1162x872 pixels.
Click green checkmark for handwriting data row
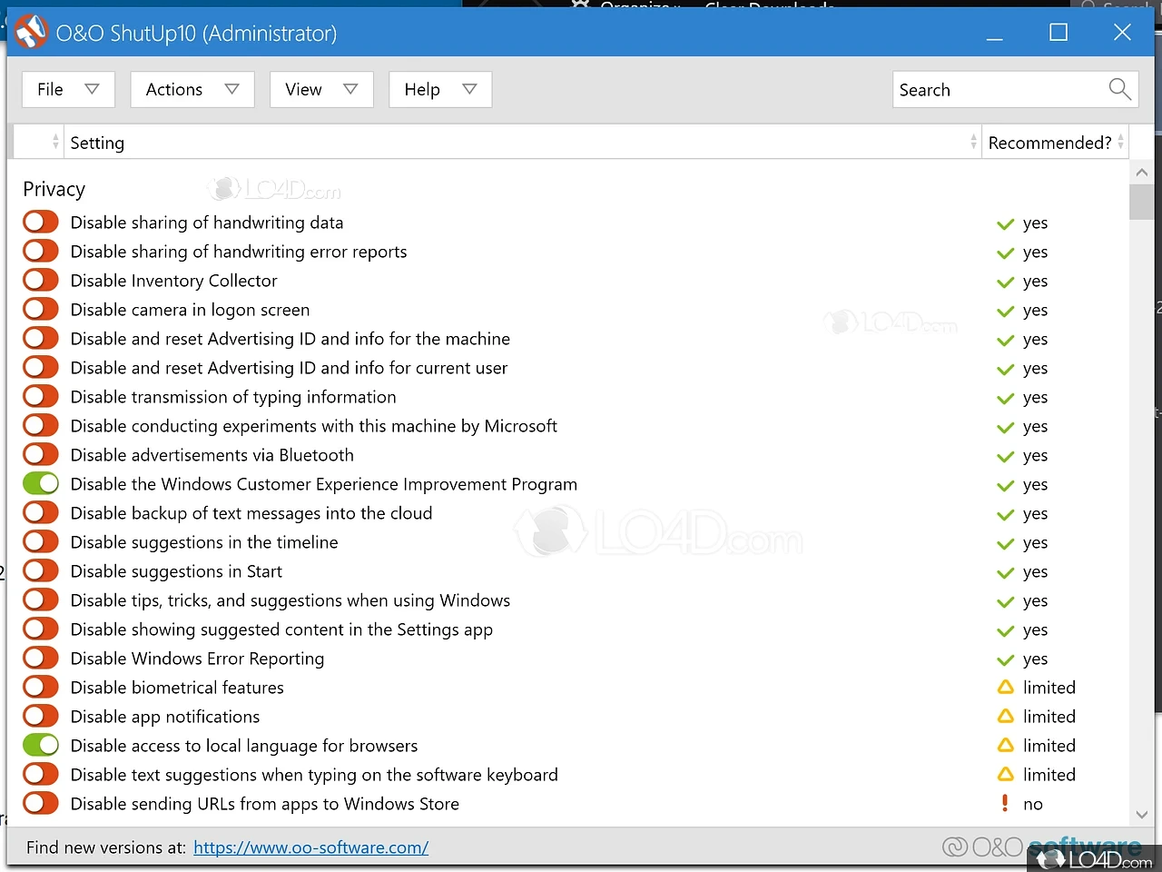[x=1005, y=223]
